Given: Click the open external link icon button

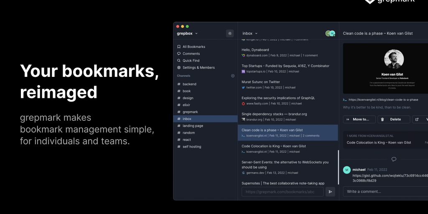Looking at the screenshot, I should [417, 119].
